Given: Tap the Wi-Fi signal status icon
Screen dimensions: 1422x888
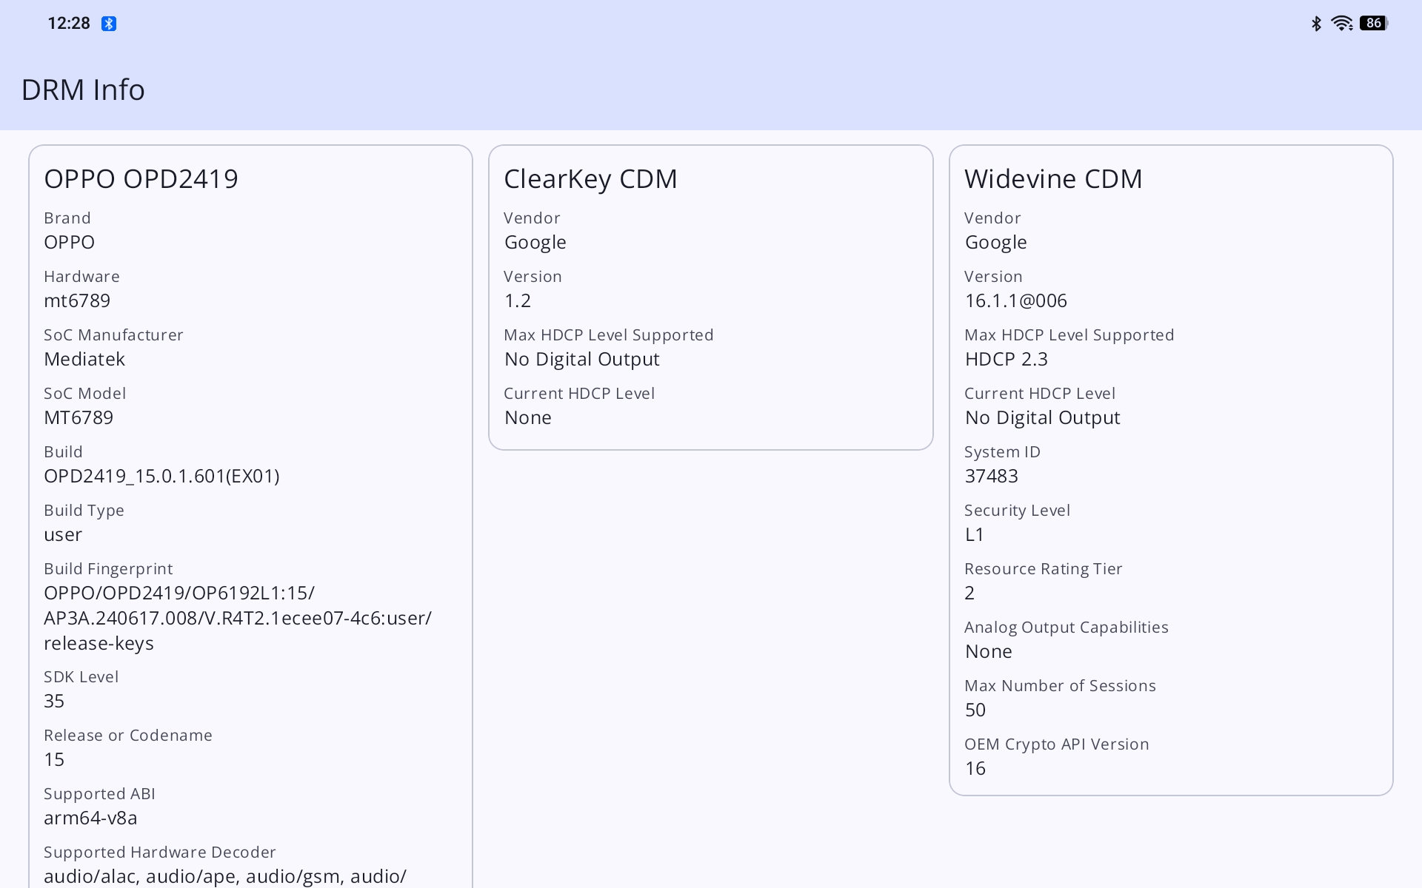Looking at the screenshot, I should [1341, 24].
